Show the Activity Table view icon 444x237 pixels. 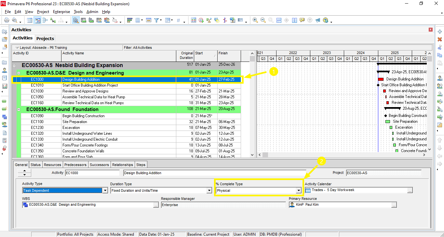click(30, 20)
